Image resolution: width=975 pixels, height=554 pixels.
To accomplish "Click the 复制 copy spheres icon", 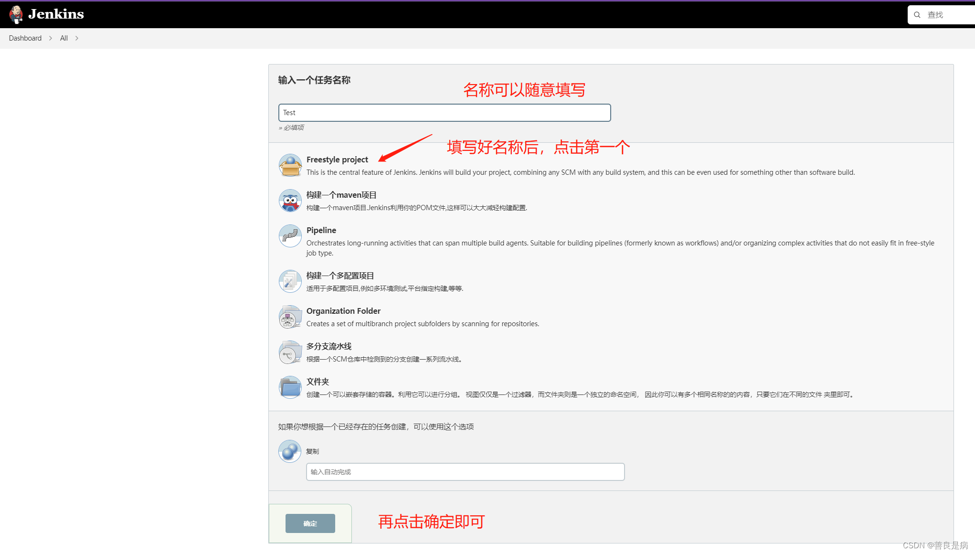I will [290, 451].
